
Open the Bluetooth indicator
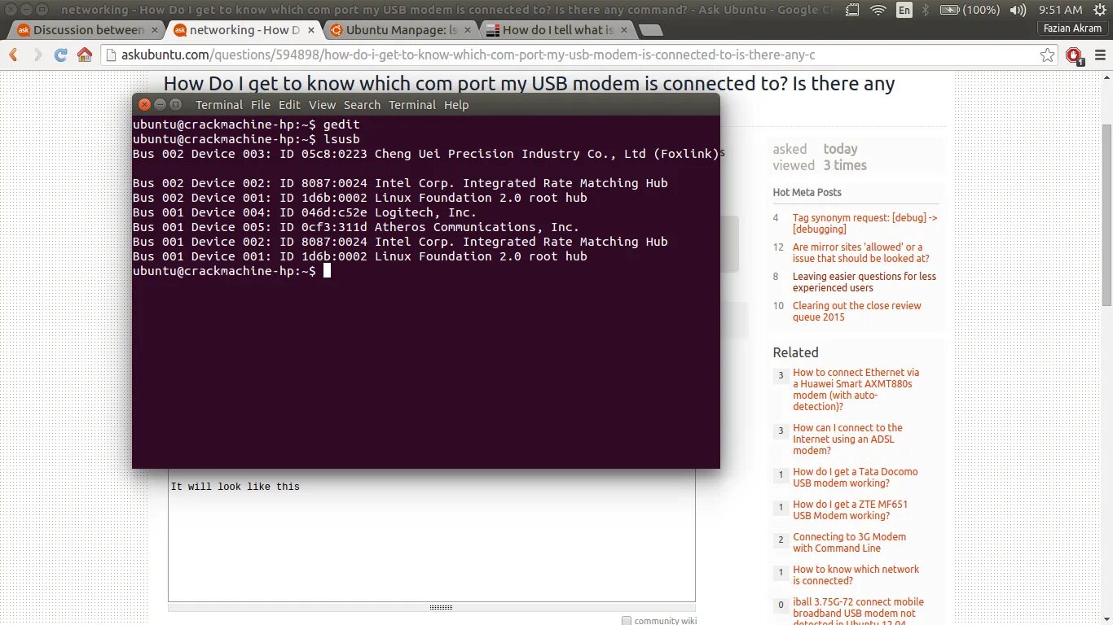925,10
